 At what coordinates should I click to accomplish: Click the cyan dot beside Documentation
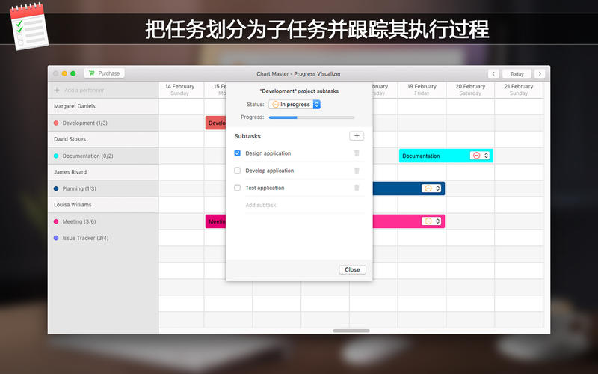56,156
